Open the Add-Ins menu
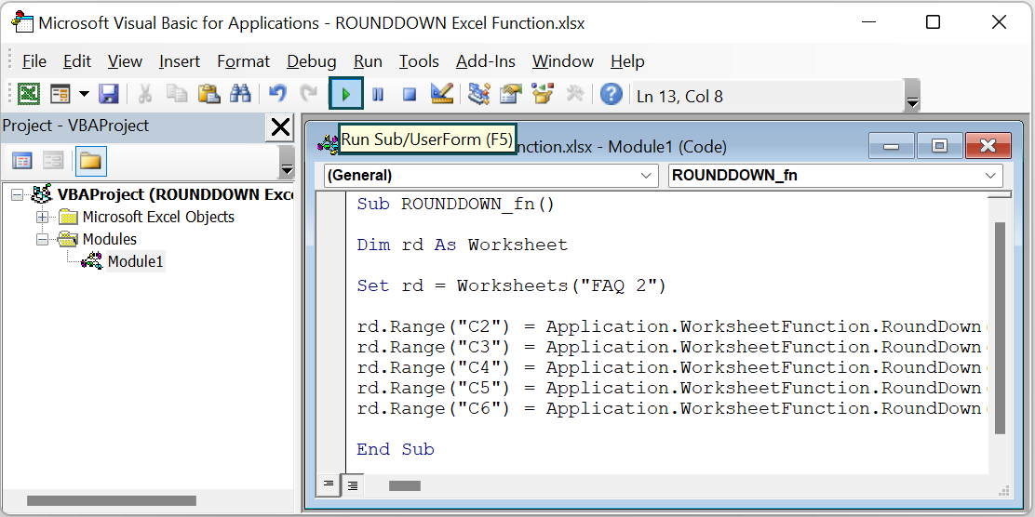1035x517 pixels. pos(486,61)
